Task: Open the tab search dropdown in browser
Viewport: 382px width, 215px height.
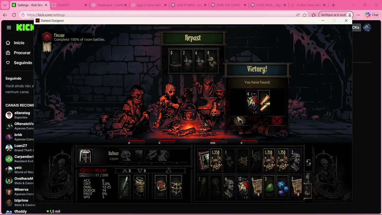Action: (5, 5)
